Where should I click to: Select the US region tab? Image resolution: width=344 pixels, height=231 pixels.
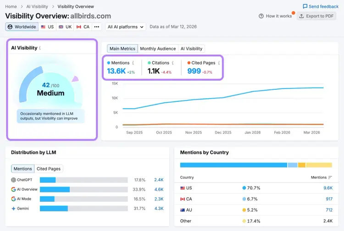[x=47, y=27]
